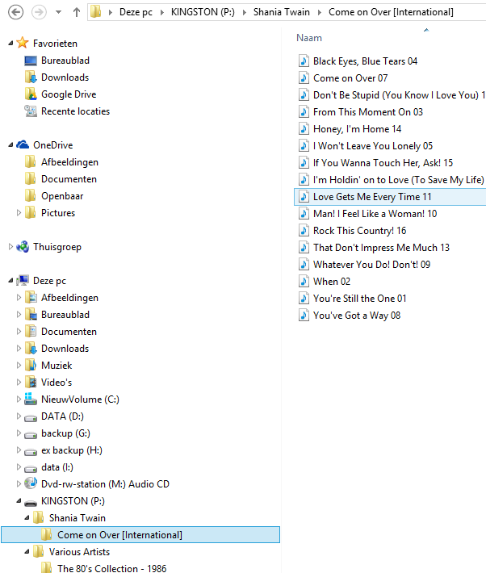This screenshot has width=486, height=573.
Task: Click music icon for 'You're Still the One 01'
Action: [x=304, y=298]
